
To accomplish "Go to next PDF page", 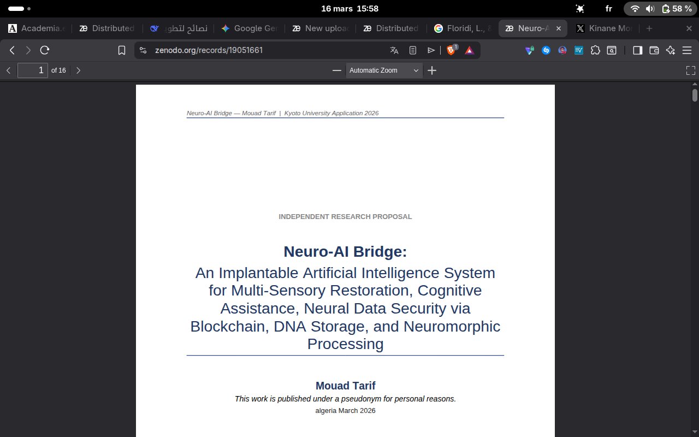I will pos(78,70).
